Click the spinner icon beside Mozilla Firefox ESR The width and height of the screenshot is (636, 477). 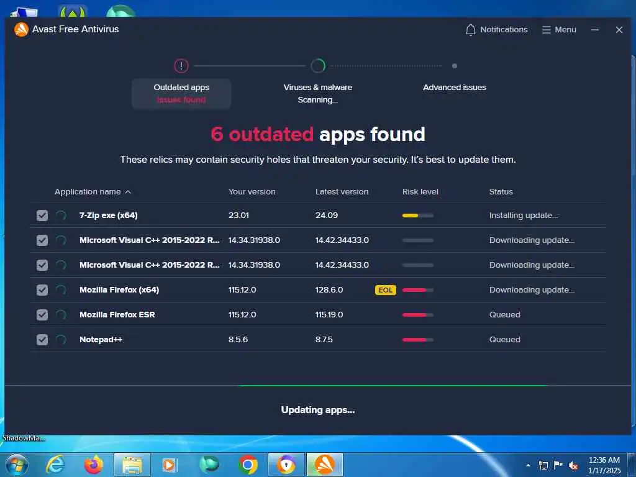pyautogui.click(x=61, y=315)
